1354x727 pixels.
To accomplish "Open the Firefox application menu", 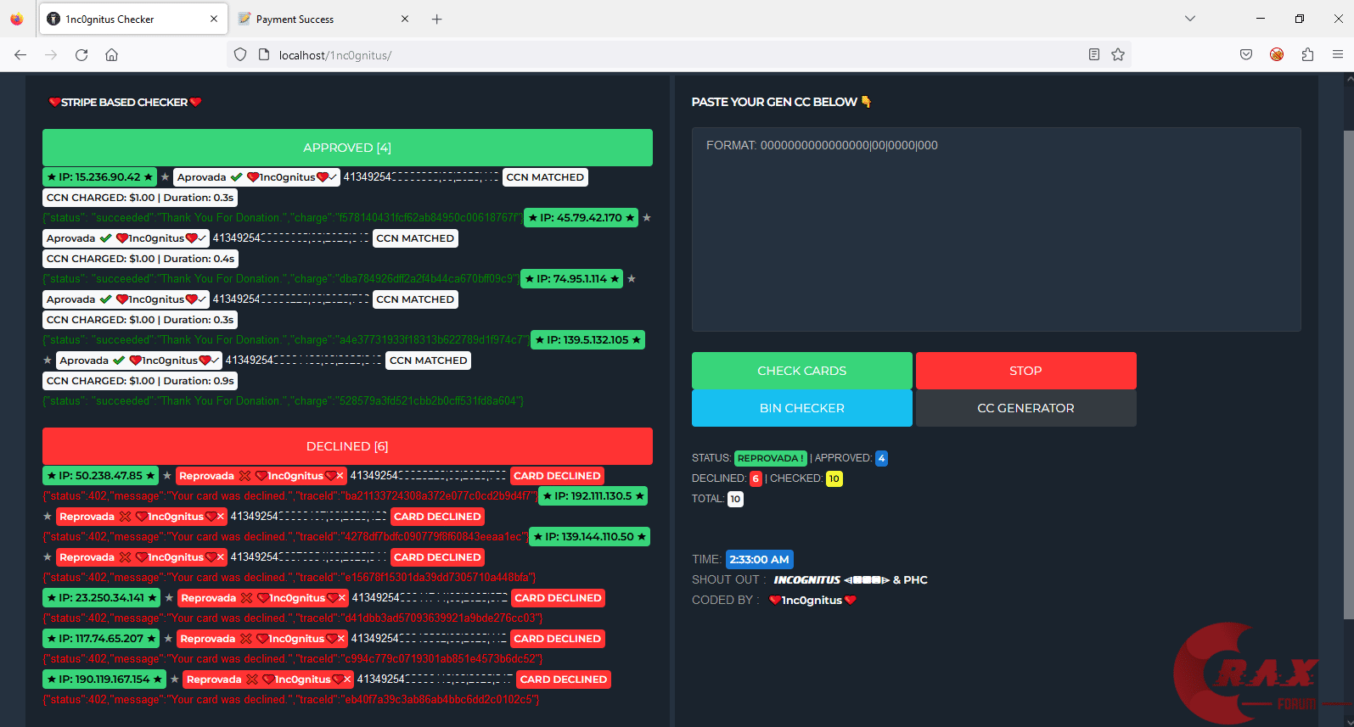I will click(x=1338, y=55).
